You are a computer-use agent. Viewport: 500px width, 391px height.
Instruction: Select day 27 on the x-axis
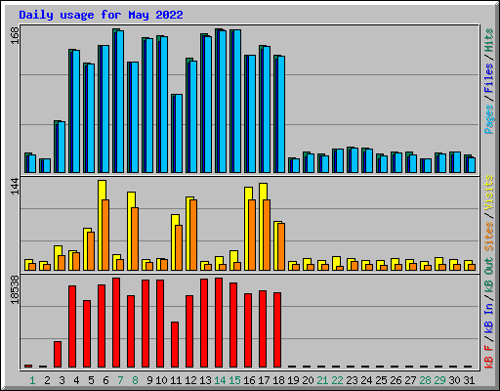point(410,380)
